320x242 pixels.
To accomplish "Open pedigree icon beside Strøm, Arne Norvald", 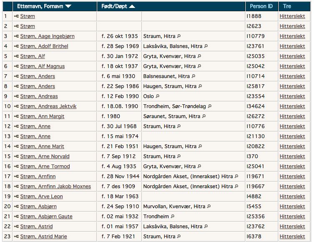I will point(16,156).
